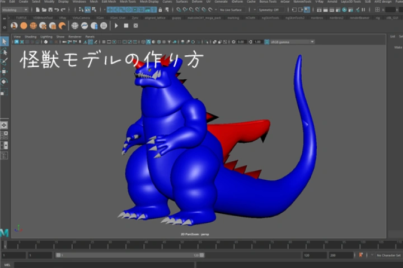Viewport: 403px width, 268px height.
Task: Toggle select by hierarchy mode
Action: coord(81,10)
